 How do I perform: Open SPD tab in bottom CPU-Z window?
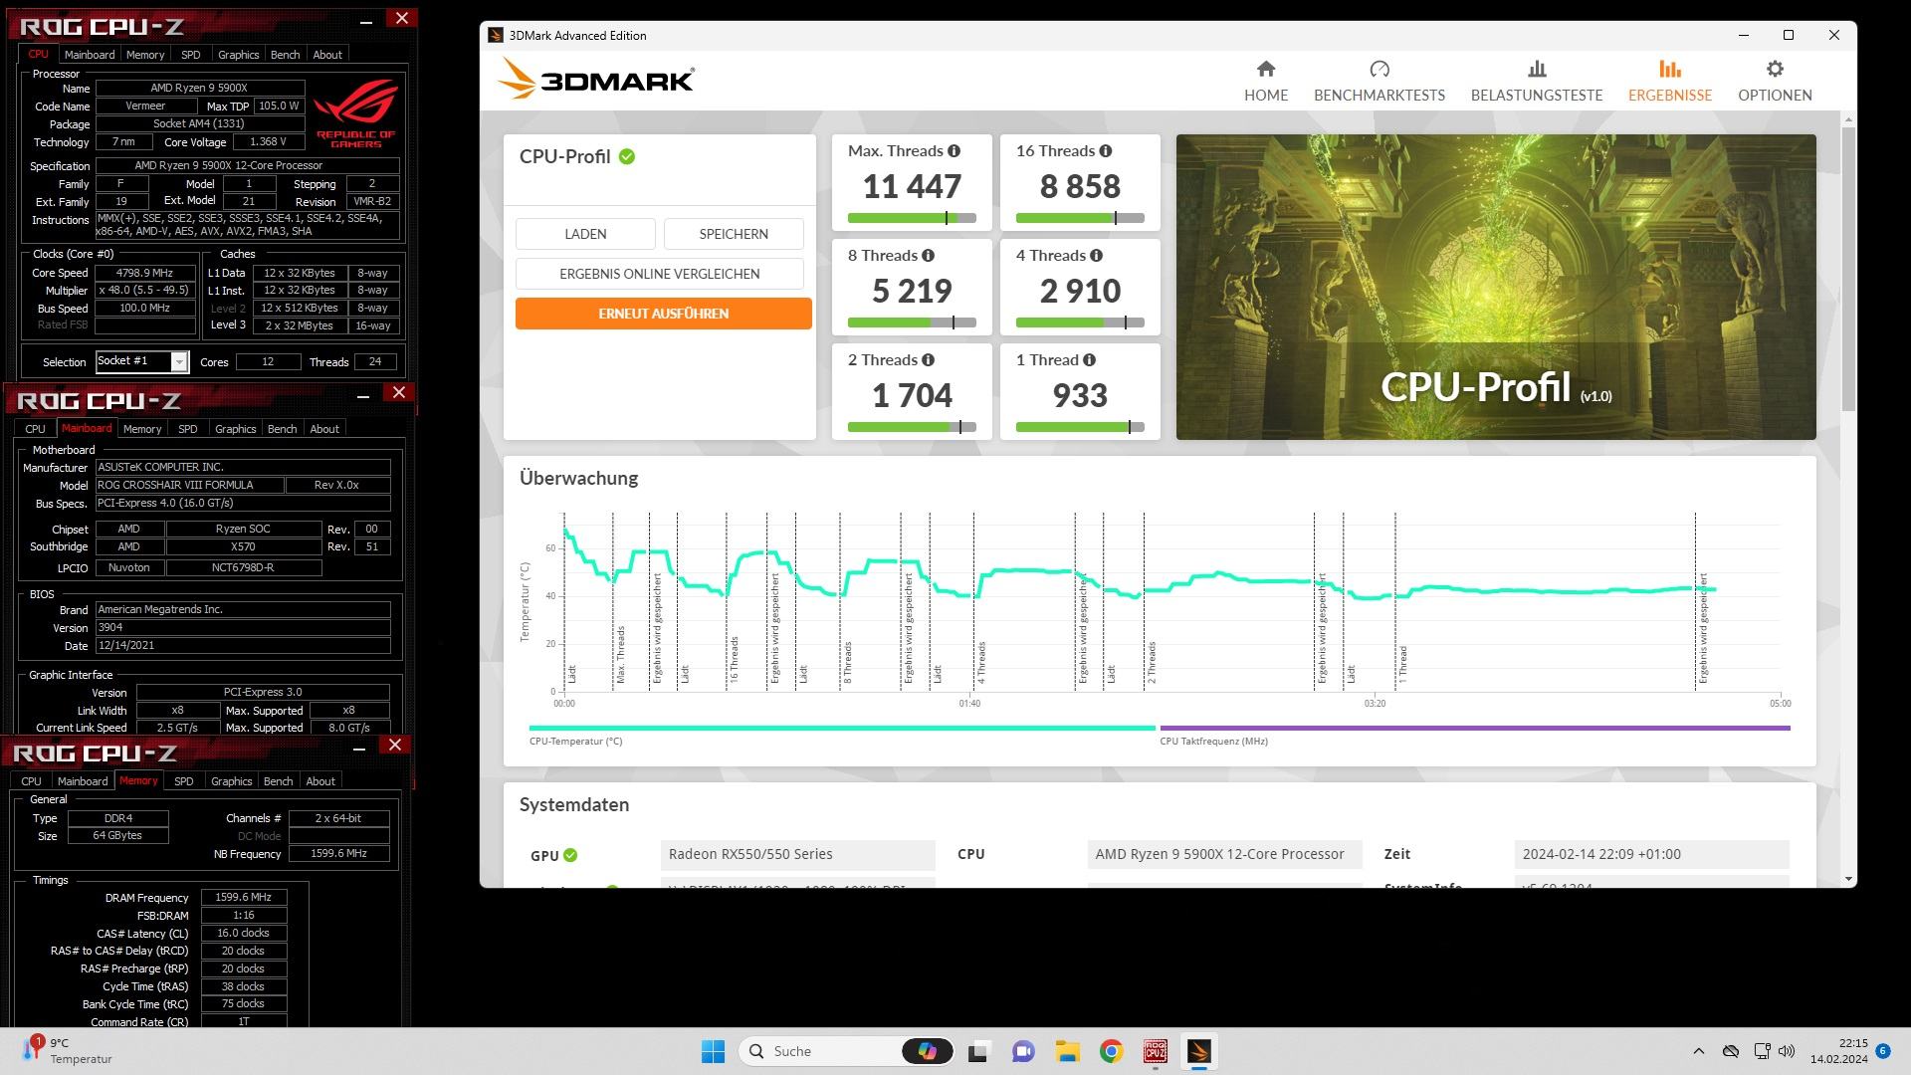coord(183,781)
